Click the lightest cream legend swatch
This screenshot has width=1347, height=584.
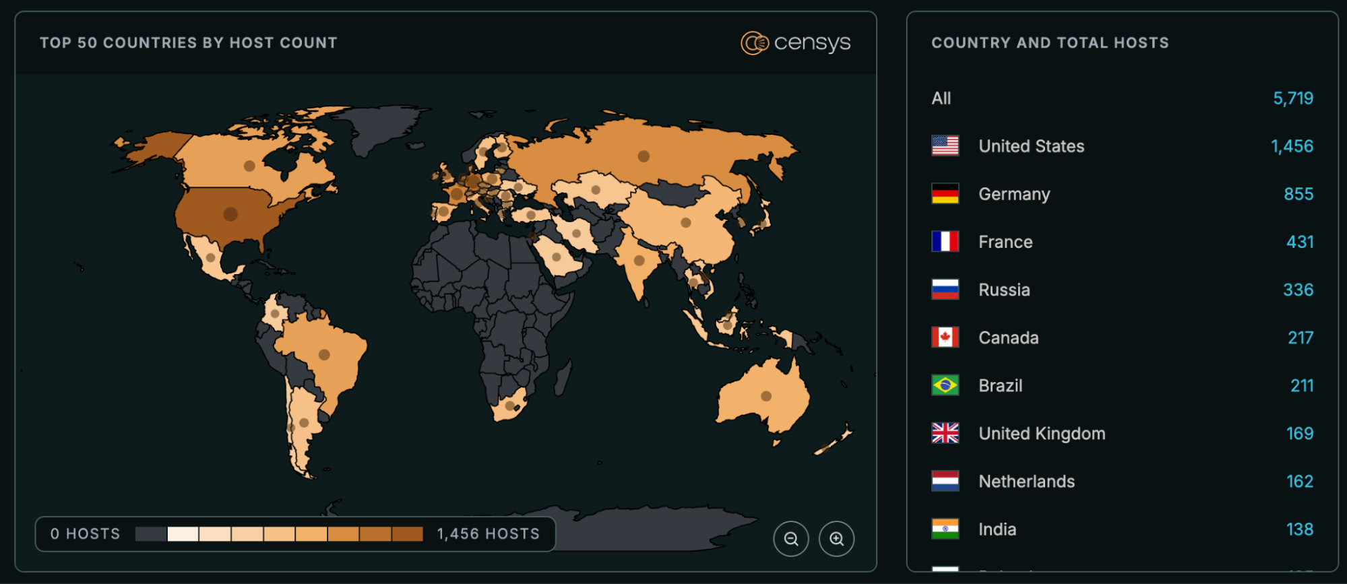click(x=183, y=534)
